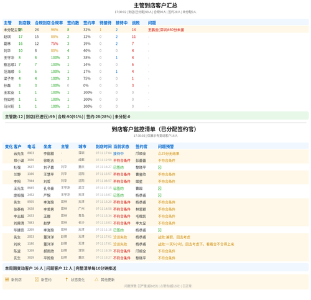
Task: Click the green alert icon in row 2269
Action: (x=160, y=230)
